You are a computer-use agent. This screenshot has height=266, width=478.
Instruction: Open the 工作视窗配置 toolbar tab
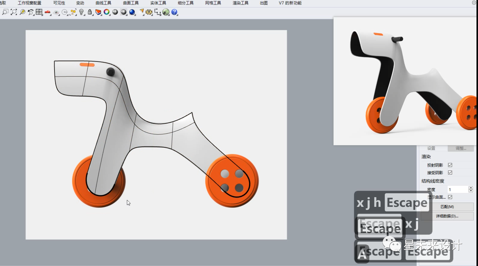29,3
